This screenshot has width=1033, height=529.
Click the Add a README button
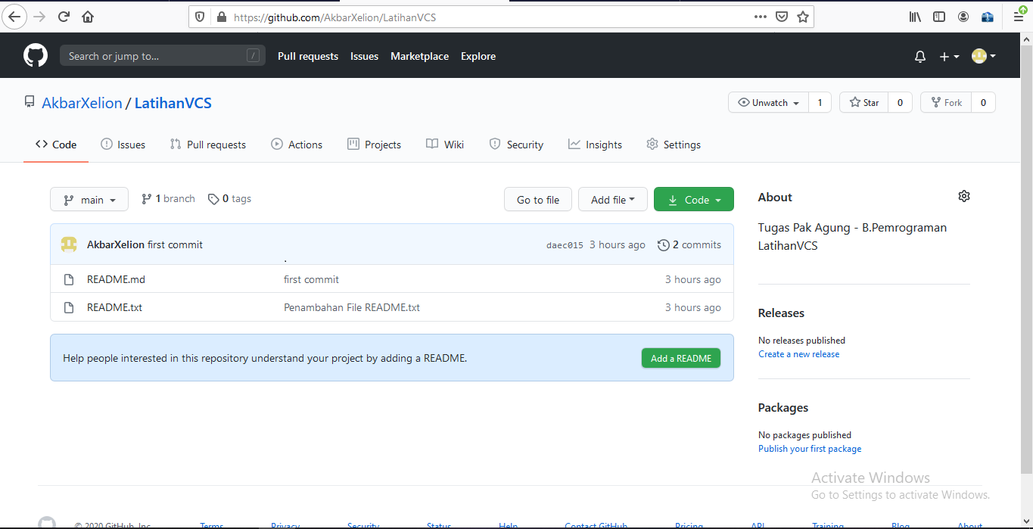[681, 358]
